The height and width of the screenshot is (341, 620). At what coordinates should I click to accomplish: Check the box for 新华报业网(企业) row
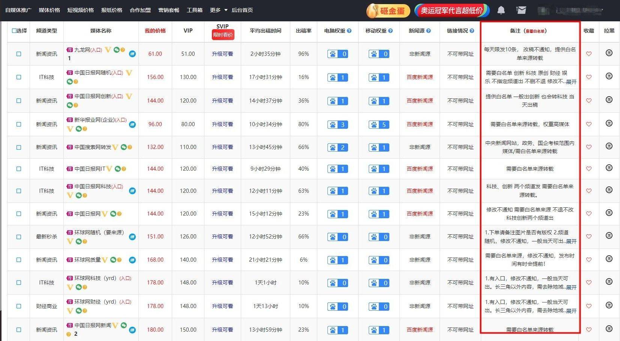[x=19, y=124]
